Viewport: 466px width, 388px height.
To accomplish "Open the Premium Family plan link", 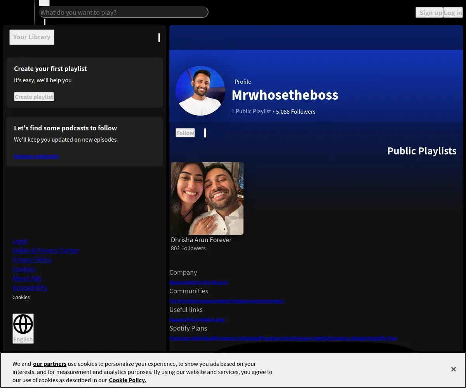I will pos(310,338).
